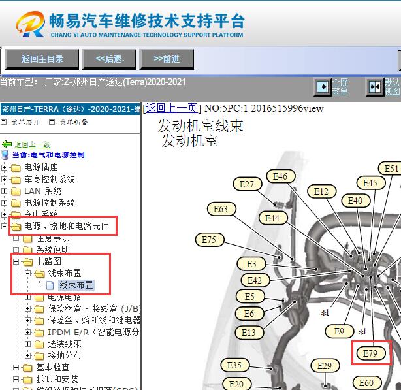Click connector label E60 in diagram
Image resolution: width=401 pixels, height=390 pixels.
[366, 383]
